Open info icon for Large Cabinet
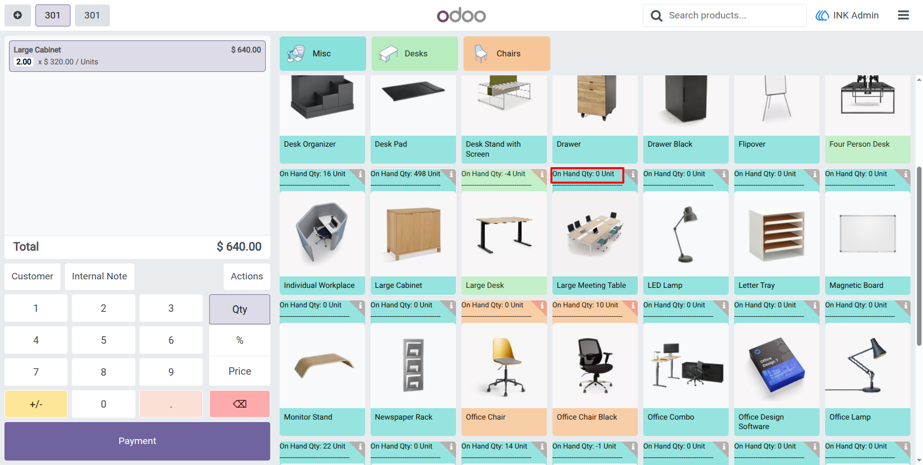Image resolution: width=923 pixels, height=465 pixels. (x=451, y=305)
